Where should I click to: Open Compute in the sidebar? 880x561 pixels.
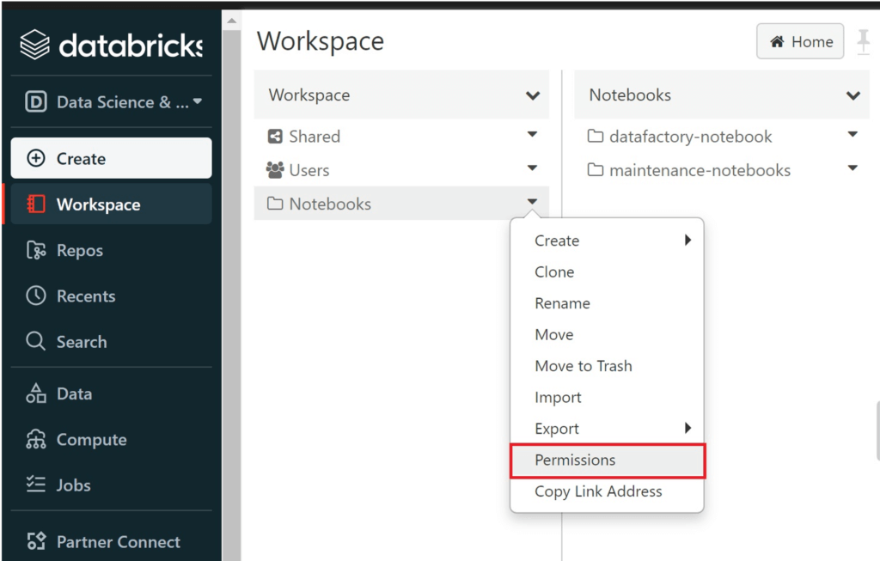pyautogui.click(x=91, y=440)
